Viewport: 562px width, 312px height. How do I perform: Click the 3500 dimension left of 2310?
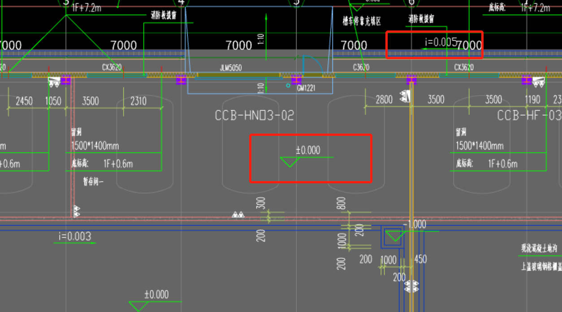point(90,101)
